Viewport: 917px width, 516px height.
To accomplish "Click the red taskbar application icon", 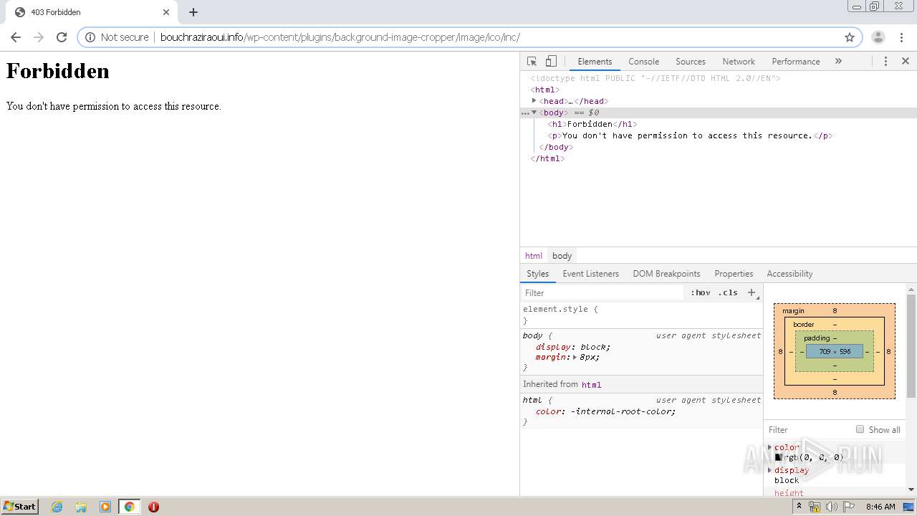I will tap(153, 507).
